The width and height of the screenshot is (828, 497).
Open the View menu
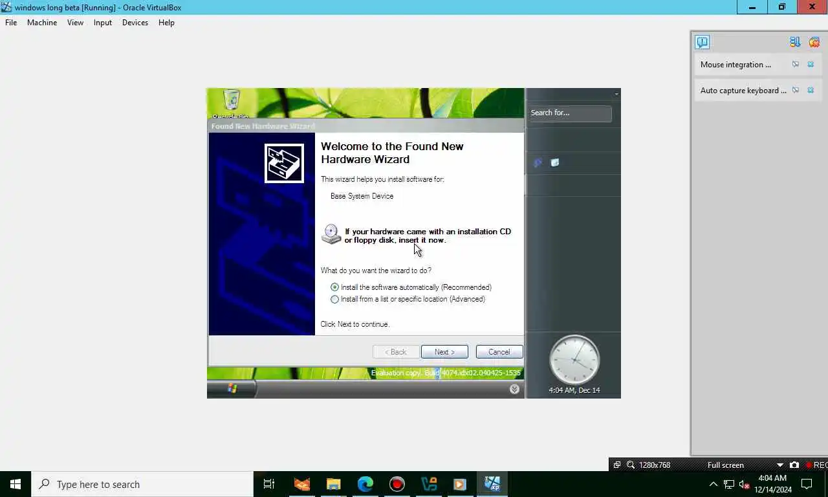[75, 23]
